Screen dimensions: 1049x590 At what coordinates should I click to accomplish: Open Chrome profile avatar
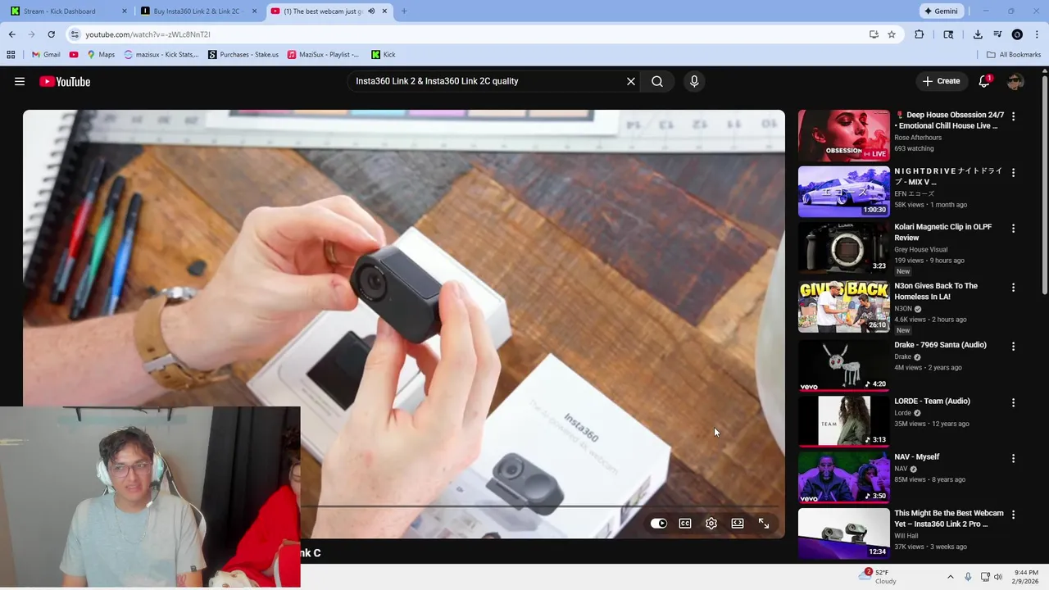pos(1017,34)
